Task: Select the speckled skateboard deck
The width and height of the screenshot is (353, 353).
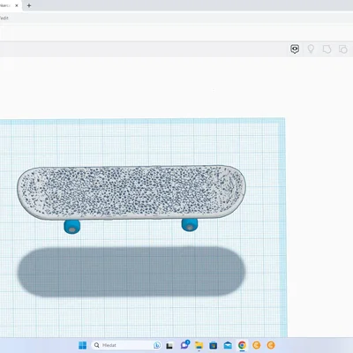Action: pyautogui.click(x=131, y=192)
